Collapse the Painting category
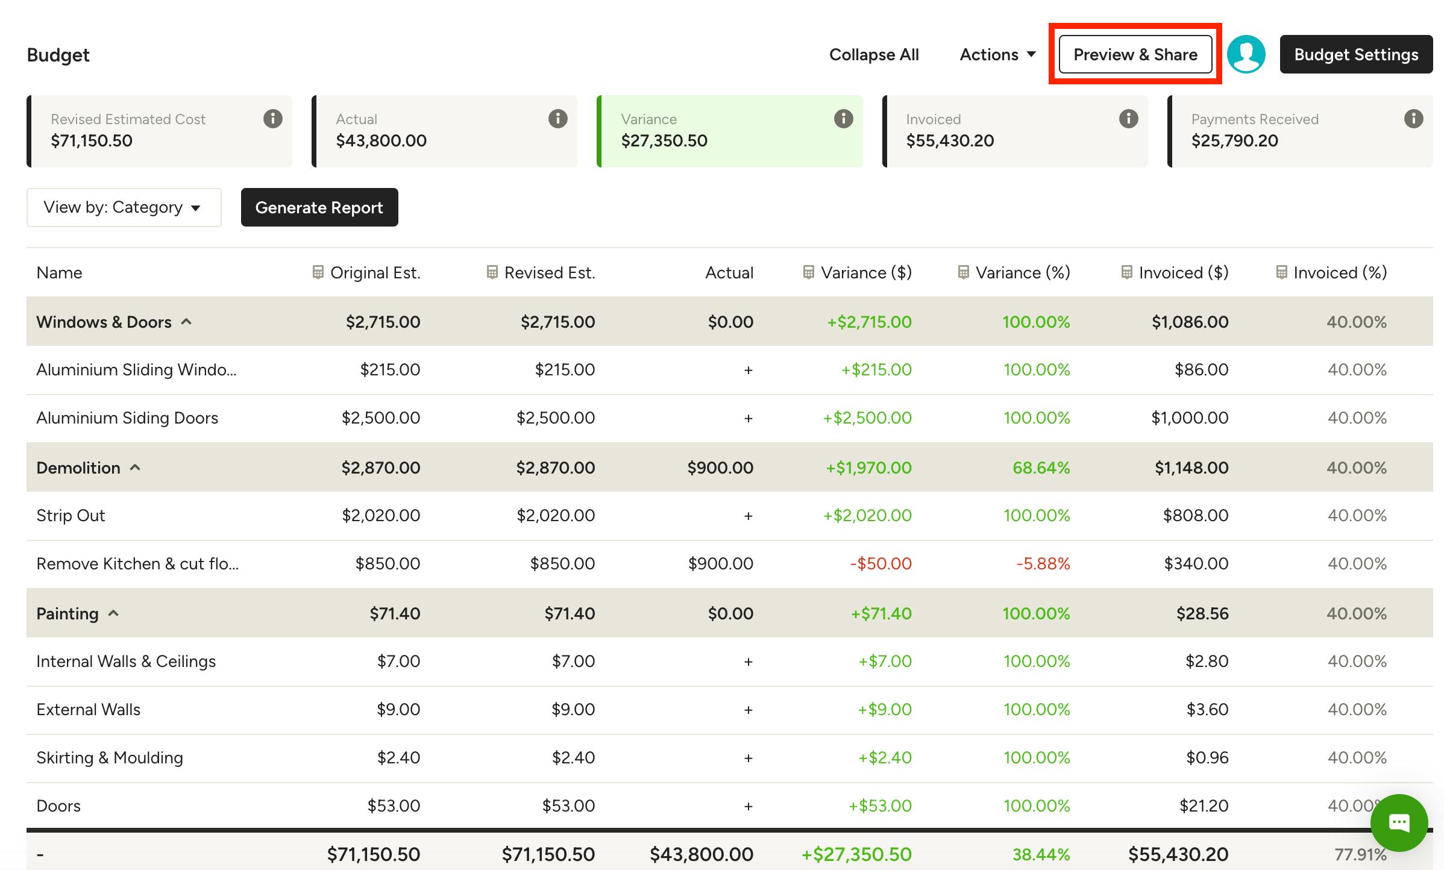 113,613
